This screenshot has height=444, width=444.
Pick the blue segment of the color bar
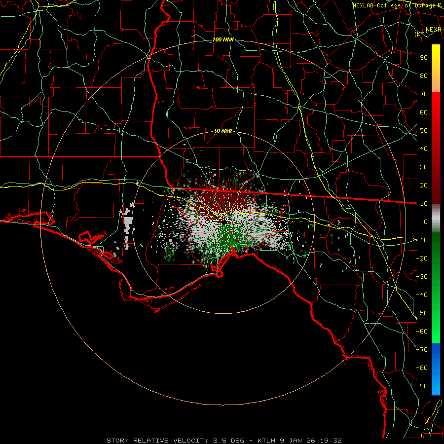[436, 369]
